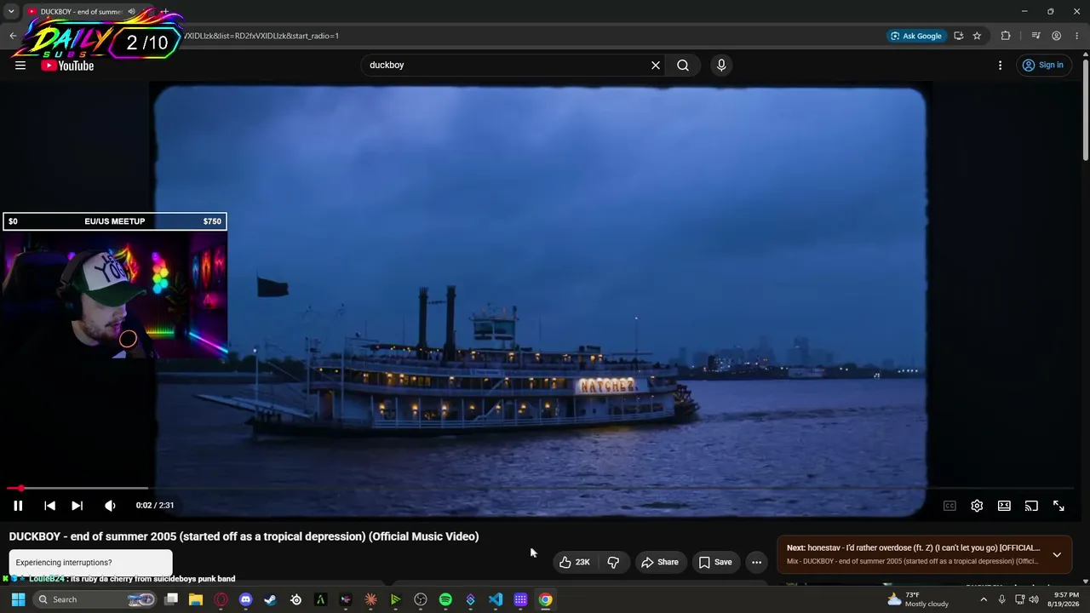Open the tray network status icon
This screenshot has height=613, width=1090.
(x=1019, y=599)
